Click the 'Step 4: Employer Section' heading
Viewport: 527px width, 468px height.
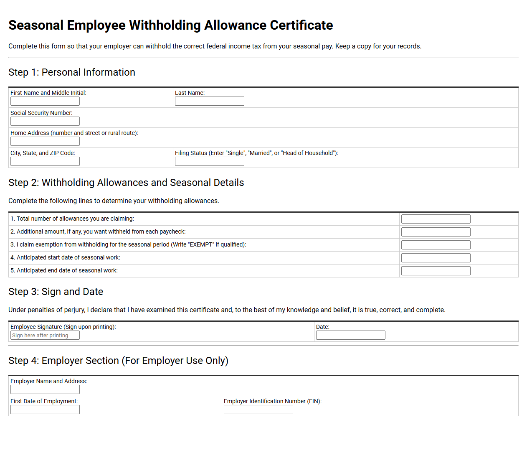coord(119,361)
